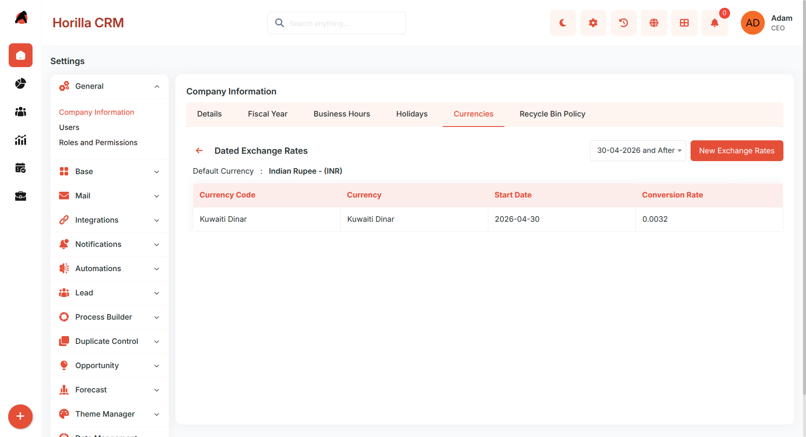
Task: Click the Lead people icon
Action: pyautogui.click(x=64, y=293)
